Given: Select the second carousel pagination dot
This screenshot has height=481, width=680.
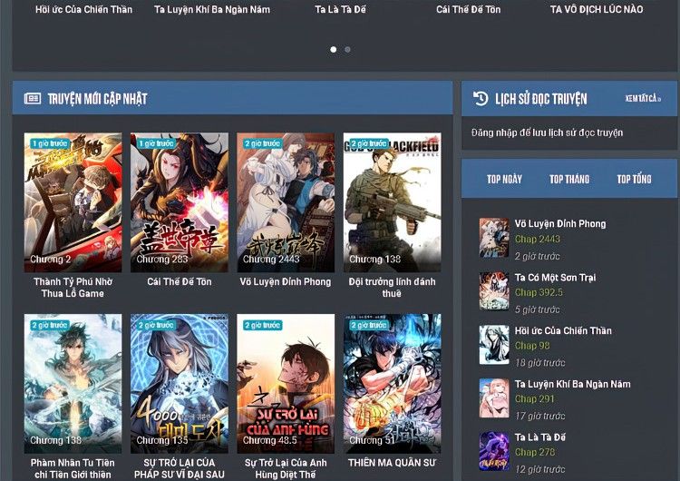Looking at the screenshot, I should (x=347, y=50).
